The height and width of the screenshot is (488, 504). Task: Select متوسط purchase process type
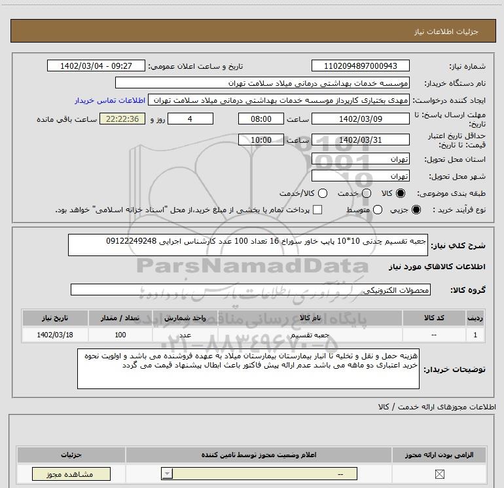tap(374, 210)
